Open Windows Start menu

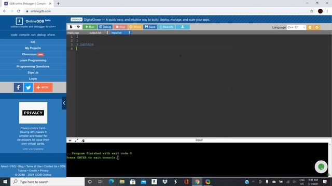(x=5, y=181)
